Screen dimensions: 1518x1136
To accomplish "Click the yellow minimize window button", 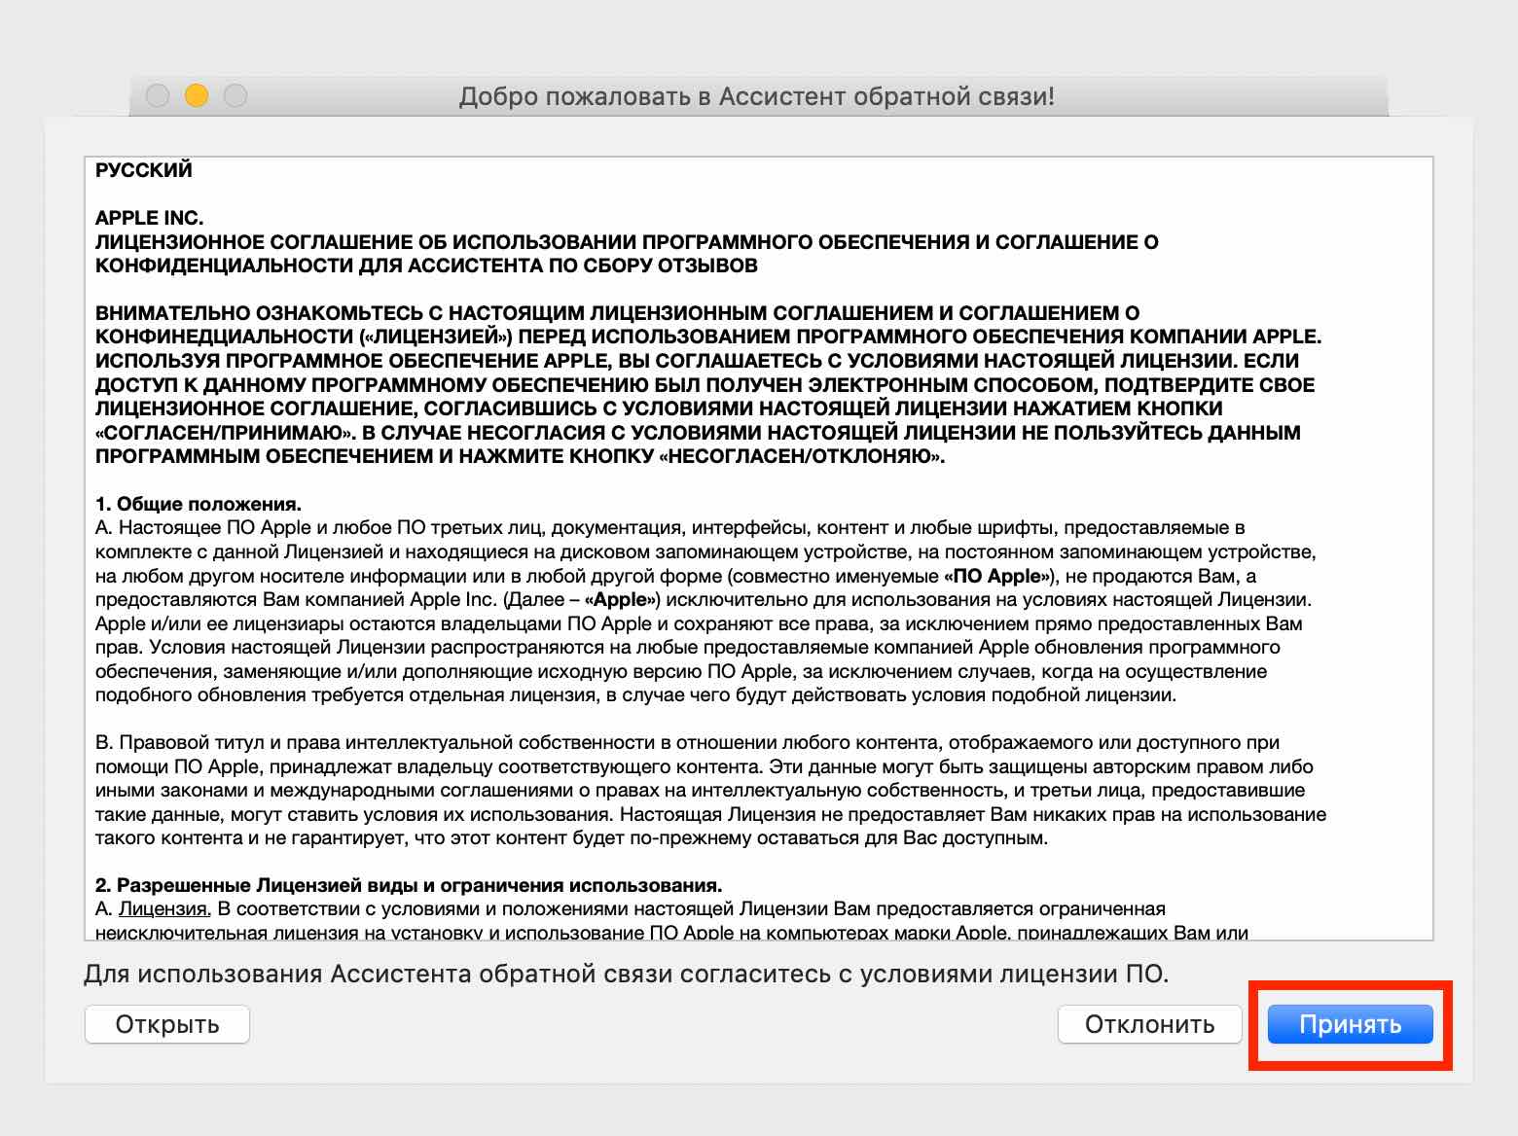I will click(x=197, y=95).
